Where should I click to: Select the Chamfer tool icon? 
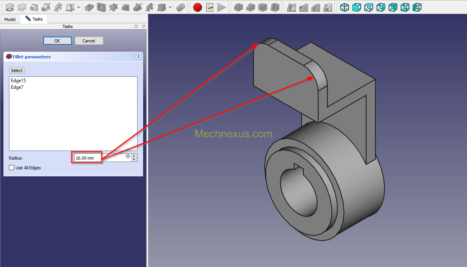251,7
